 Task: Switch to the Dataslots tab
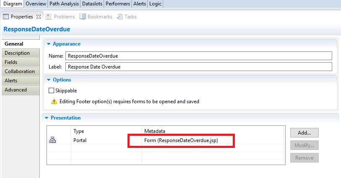tap(92, 4)
